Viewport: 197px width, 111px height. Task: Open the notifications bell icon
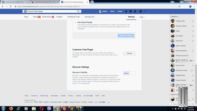[x=135, y=11]
